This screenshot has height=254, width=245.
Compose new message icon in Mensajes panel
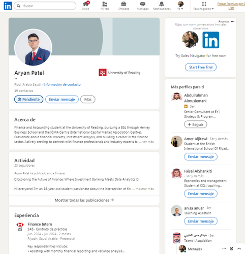pos(231,248)
